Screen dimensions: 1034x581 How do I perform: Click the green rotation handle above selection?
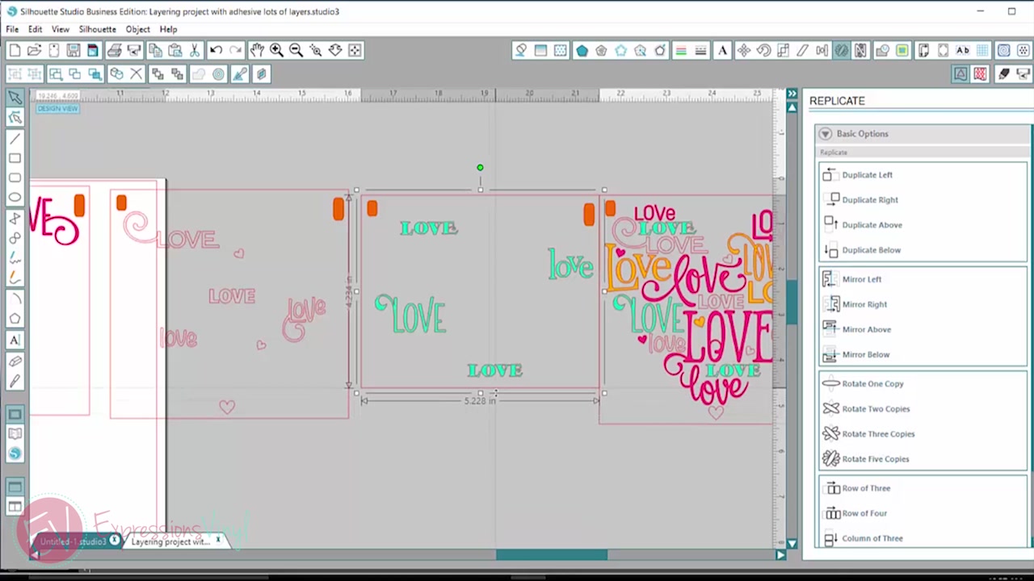pos(480,168)
